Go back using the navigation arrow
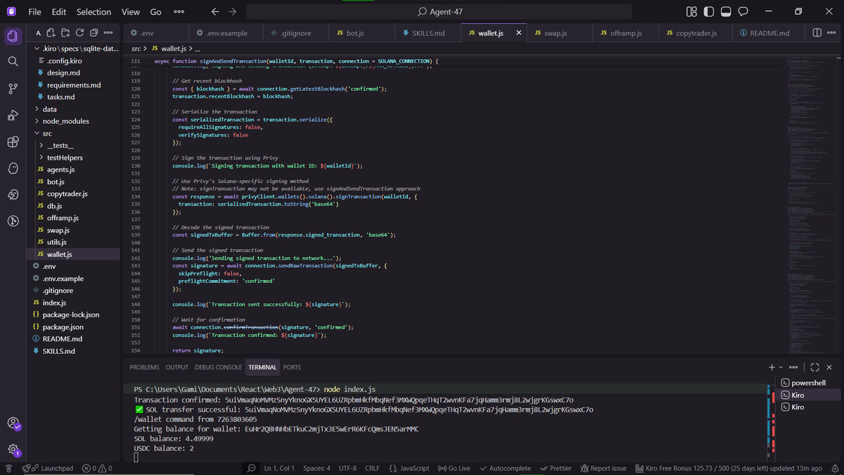Viewport: 844px width, 475px height. (216, 11)
